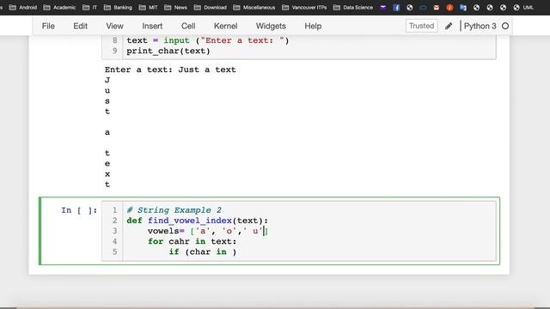Viewport: 550px width, 309px height.
Task: Open the dark blue cloud bookmark icon
Action: pyautogui.click(x=423, y=8)
